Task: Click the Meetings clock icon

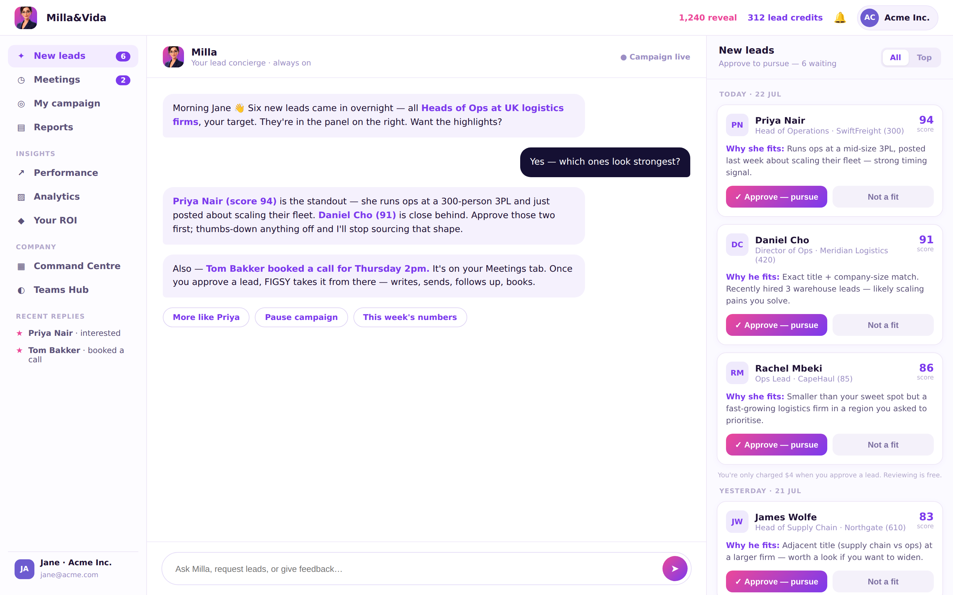Action: (21, 80)
